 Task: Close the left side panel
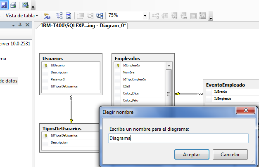[x=27, y=25]
